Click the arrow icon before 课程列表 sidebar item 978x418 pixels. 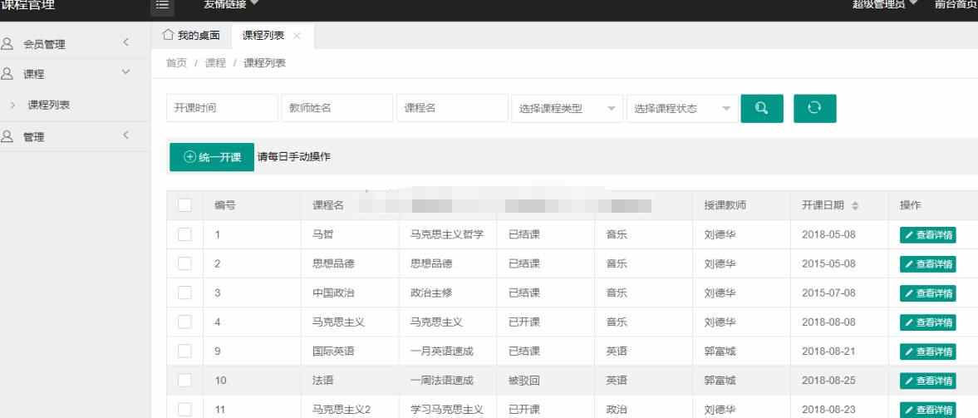[x=13, y=105]
